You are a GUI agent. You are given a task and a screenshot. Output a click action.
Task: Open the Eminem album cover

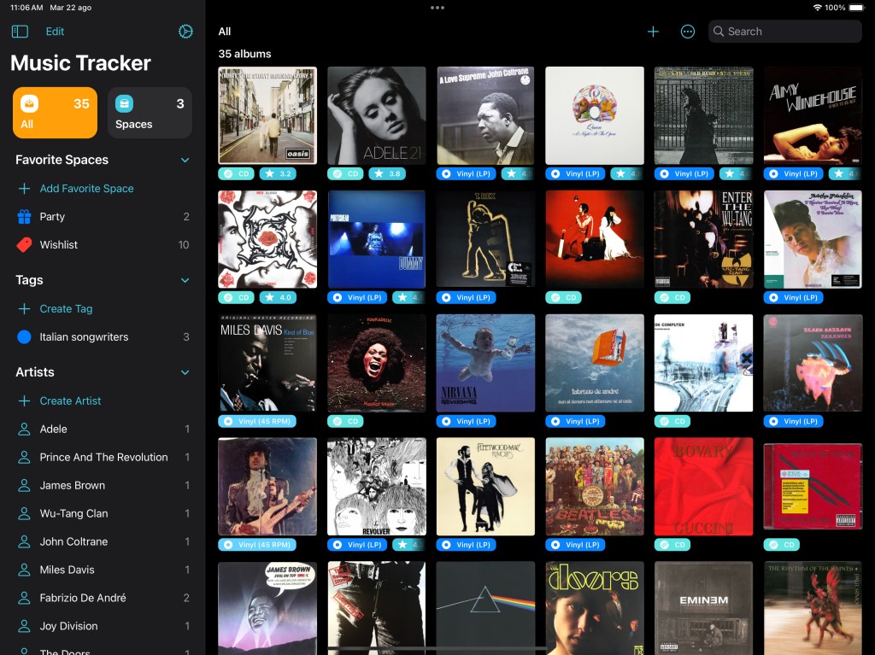[x=704, y=608]
